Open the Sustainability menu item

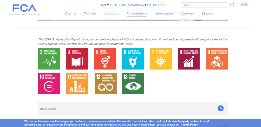pos(137,14)
